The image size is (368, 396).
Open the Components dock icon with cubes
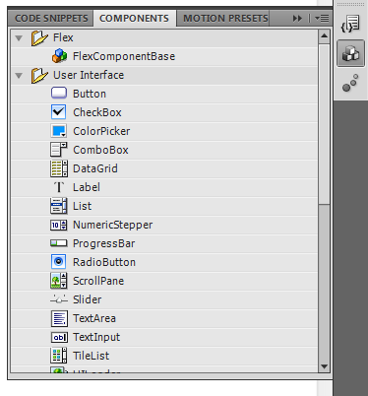coord(350,53)
